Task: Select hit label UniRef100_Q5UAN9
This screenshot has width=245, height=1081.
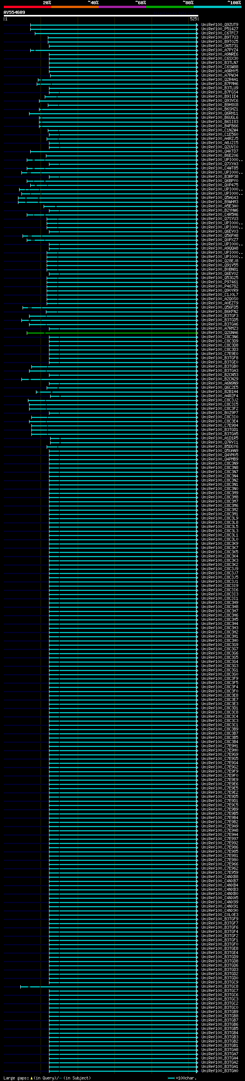Action: pyautogui.click(x=220, y=451)
